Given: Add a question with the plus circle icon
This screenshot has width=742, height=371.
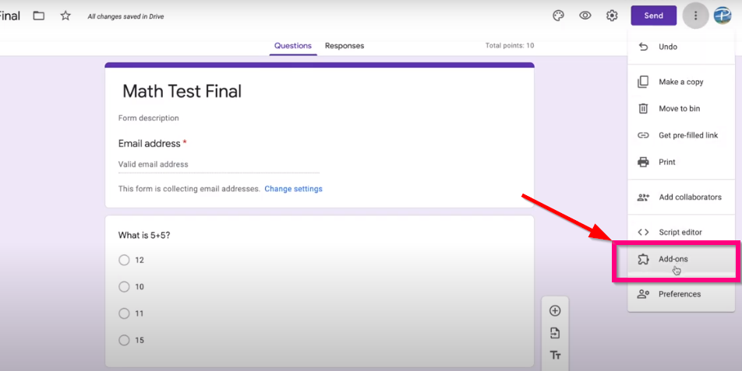Looking at the screenshot, I should tap(555, 310).
